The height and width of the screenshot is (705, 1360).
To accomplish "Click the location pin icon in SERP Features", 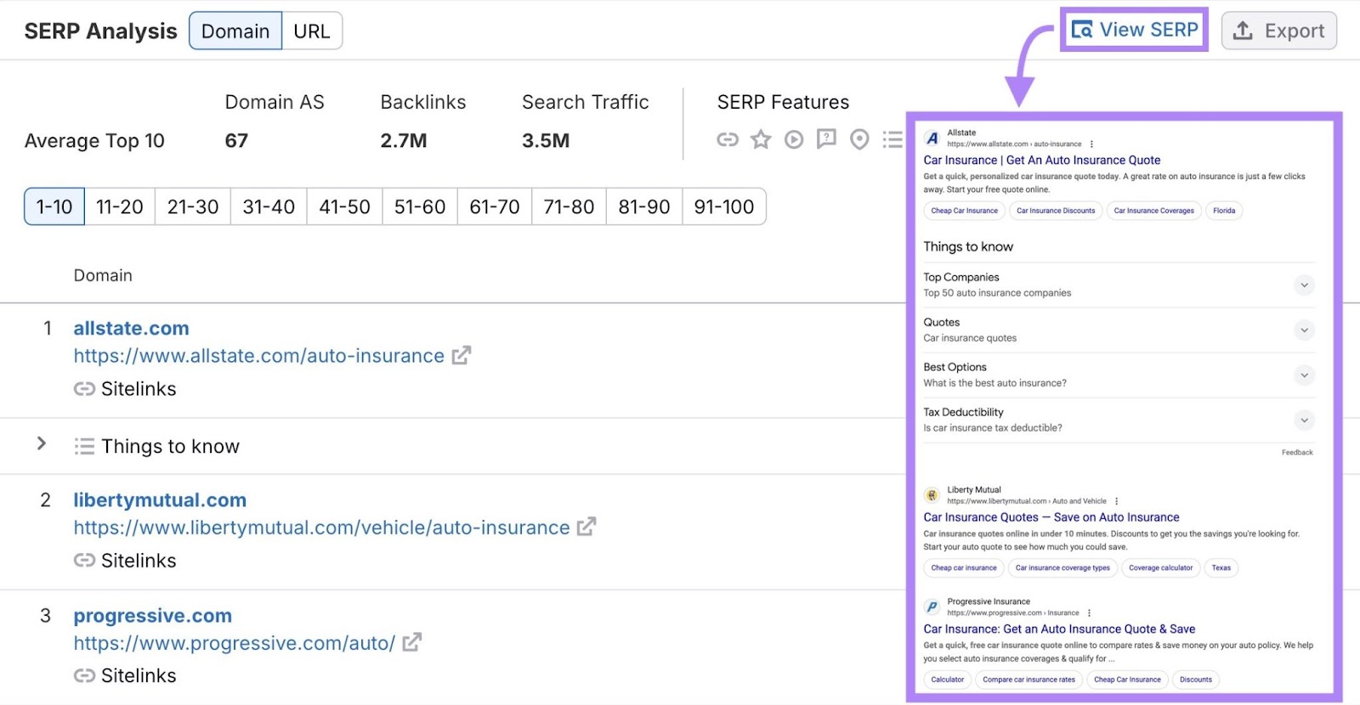I will (x=859, y=139).
